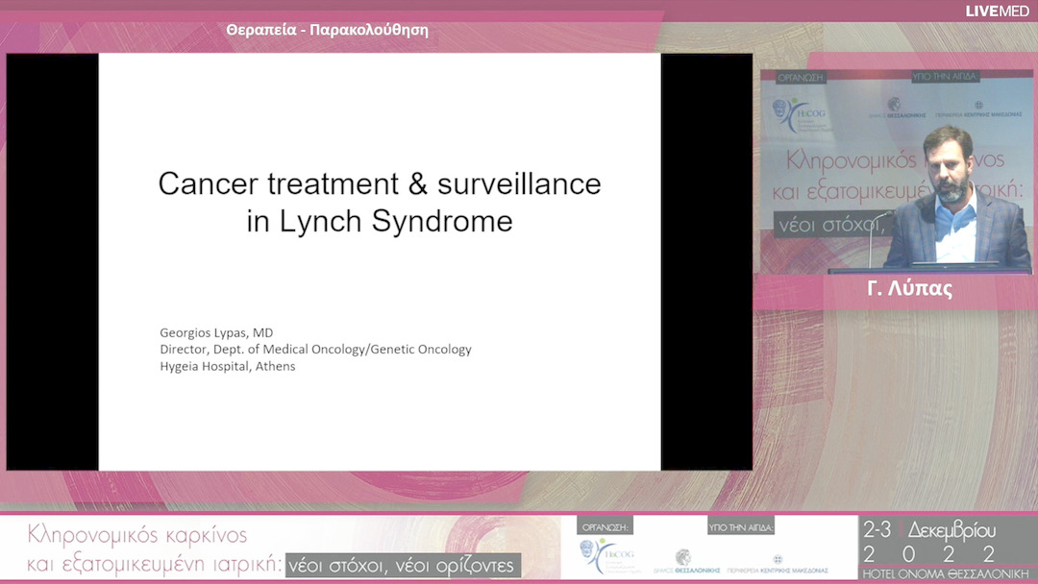Image resolution: width=1038 pixels, height=584 pixels.
Task: Click Central Macedonia emblem on speaker backdrop
Action: coord(979,106)
